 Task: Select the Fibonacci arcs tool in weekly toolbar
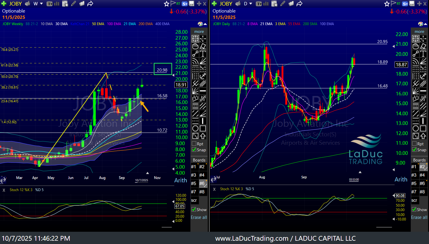[195, 61]
